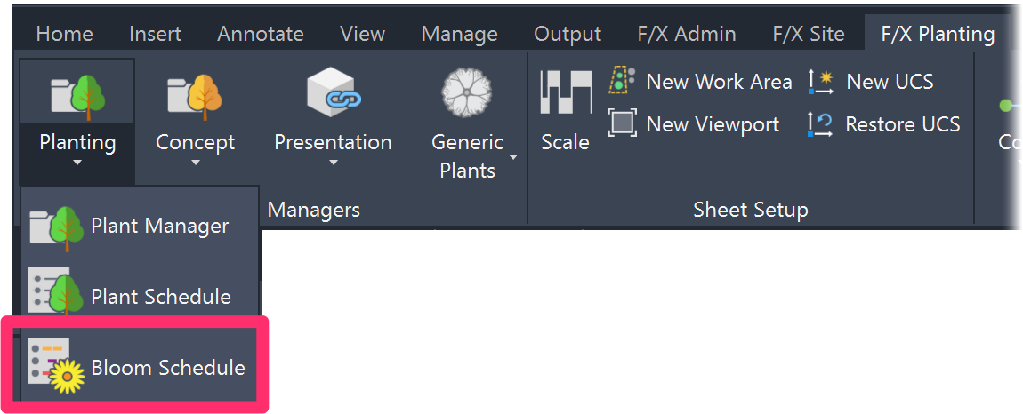The height and width of the screenshot is (414, 1023).
Task: Click the New UCS icon
Action: pyautogui.click(x=821, y=82)
